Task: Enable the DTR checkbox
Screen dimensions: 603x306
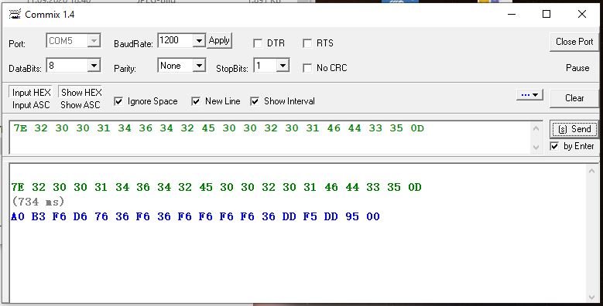Action: point(258,43)
